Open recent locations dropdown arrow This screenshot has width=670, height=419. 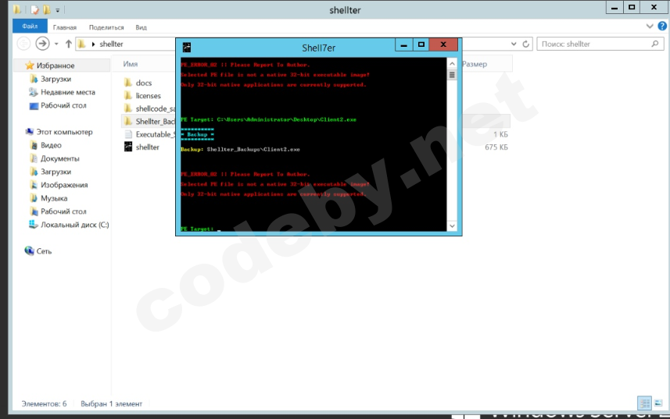[x=56, y=44]
